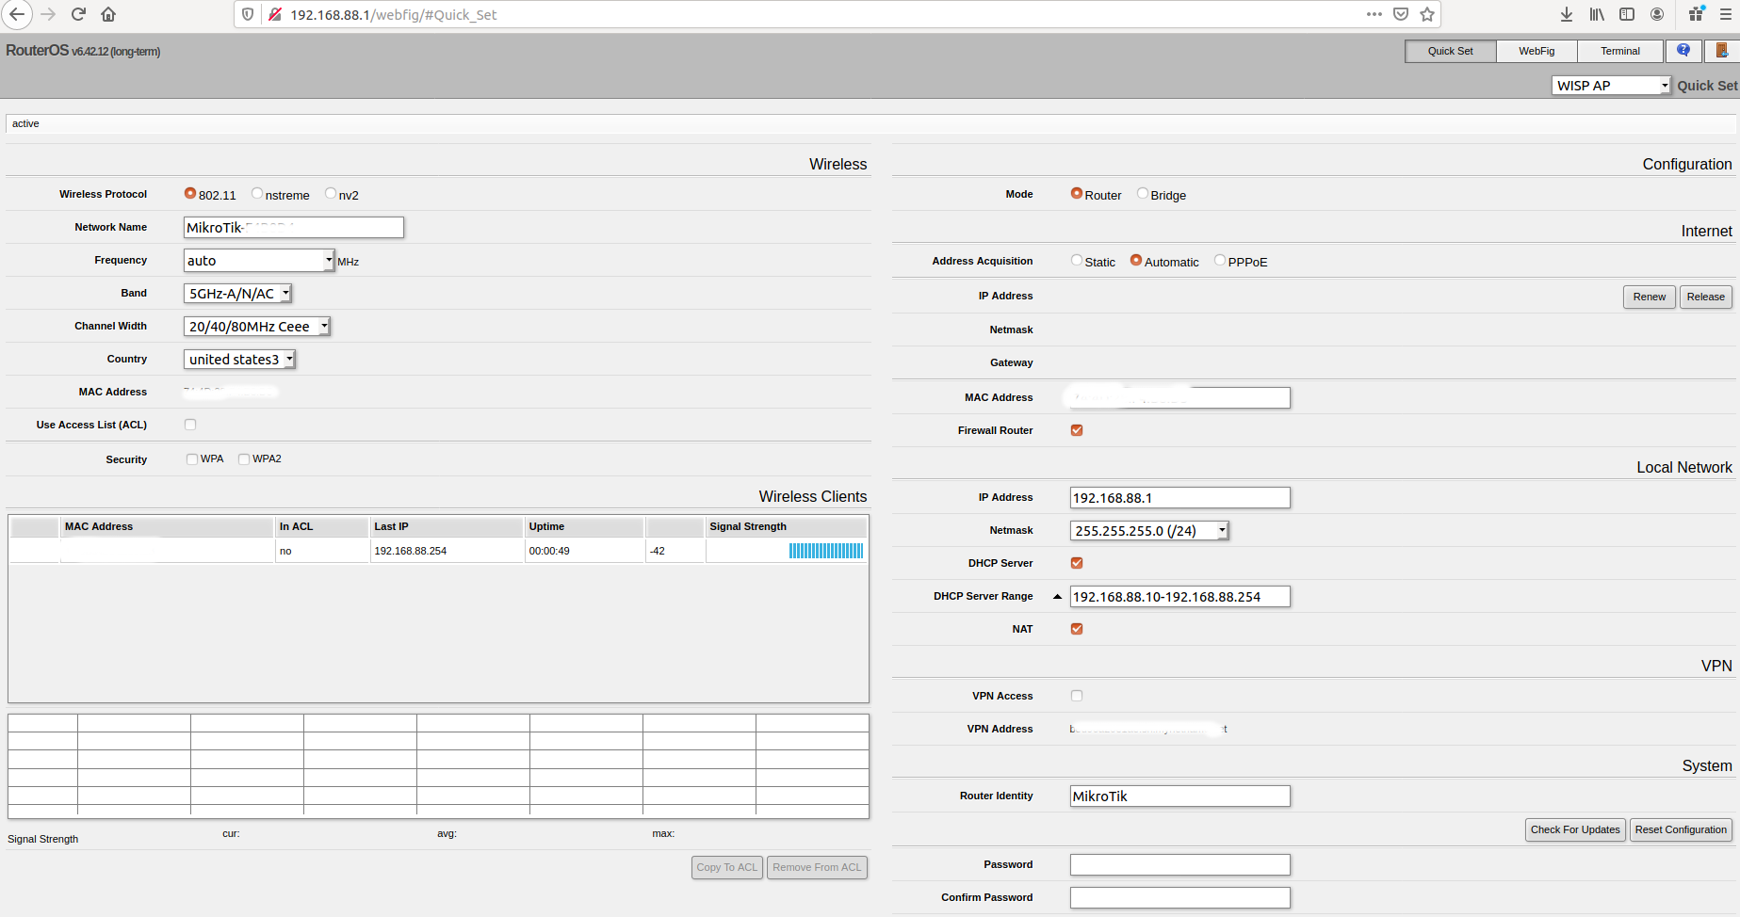Open the page actions three-dot menu
This screenshot has width=1740, height=917.
pos(1374,14)
